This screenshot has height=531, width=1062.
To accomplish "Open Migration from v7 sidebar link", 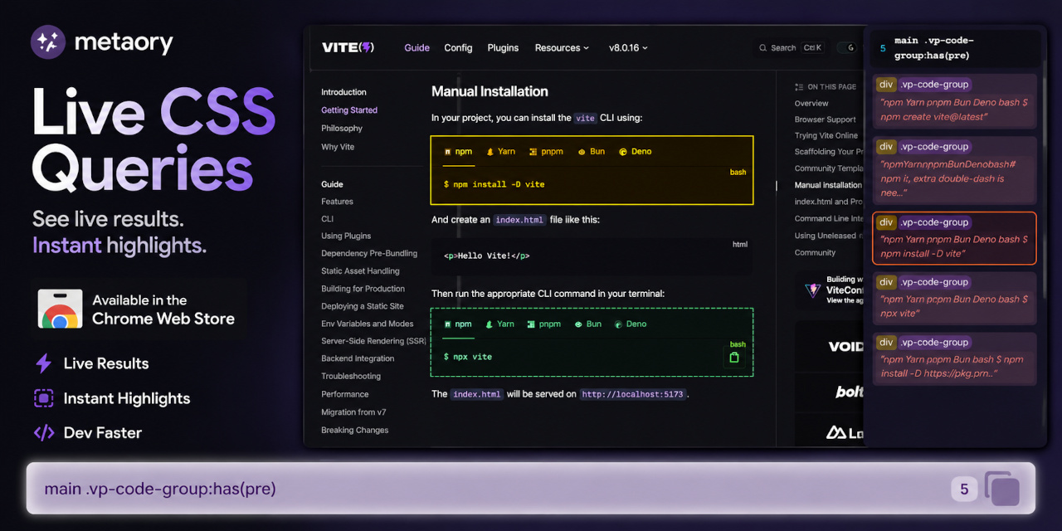I will click(x=353, y=412).
